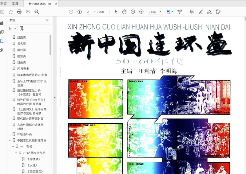The height and width of the screenshot is (174, 246).
Task: Go to next page arrow icon
Action: pyautogui.click(x=80, y=12)
